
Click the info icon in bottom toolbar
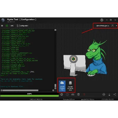pyautogui.click(x=67, y=94)
